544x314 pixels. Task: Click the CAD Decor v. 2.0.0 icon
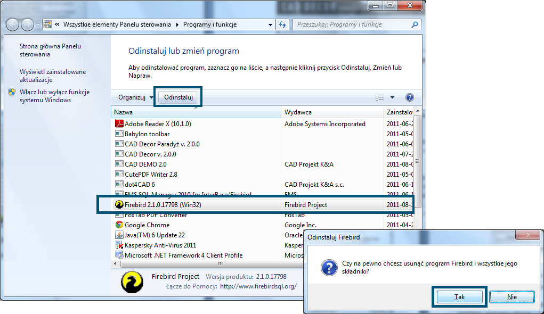click(x=119, y=153)
